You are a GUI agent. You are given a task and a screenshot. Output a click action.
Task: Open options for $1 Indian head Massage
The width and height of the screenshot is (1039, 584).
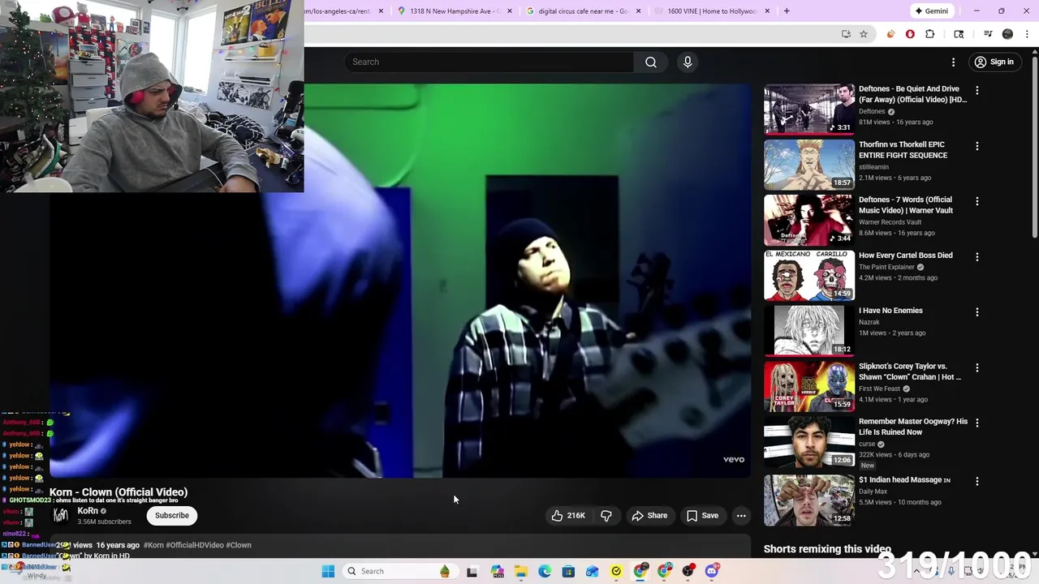[977, 481]
